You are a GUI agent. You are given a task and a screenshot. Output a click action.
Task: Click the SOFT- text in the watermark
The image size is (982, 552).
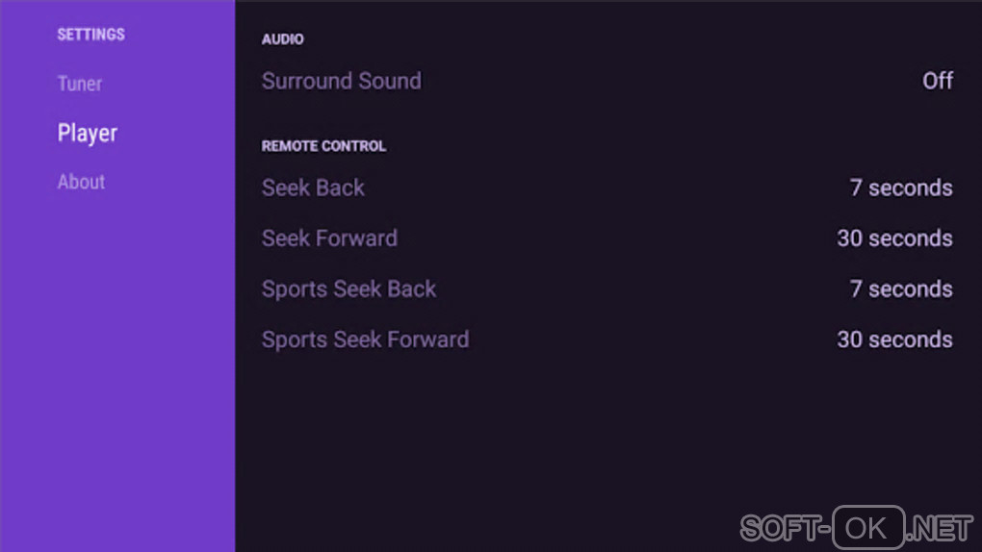[784, 528]
